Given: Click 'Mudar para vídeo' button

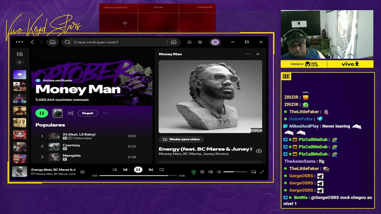Looking at the screenshot, I should (x=181, y=139).
